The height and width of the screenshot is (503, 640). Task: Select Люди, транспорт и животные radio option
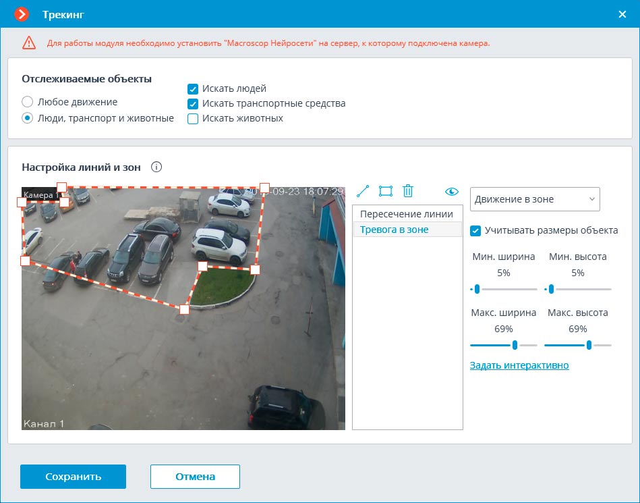[x=27, y=118]
